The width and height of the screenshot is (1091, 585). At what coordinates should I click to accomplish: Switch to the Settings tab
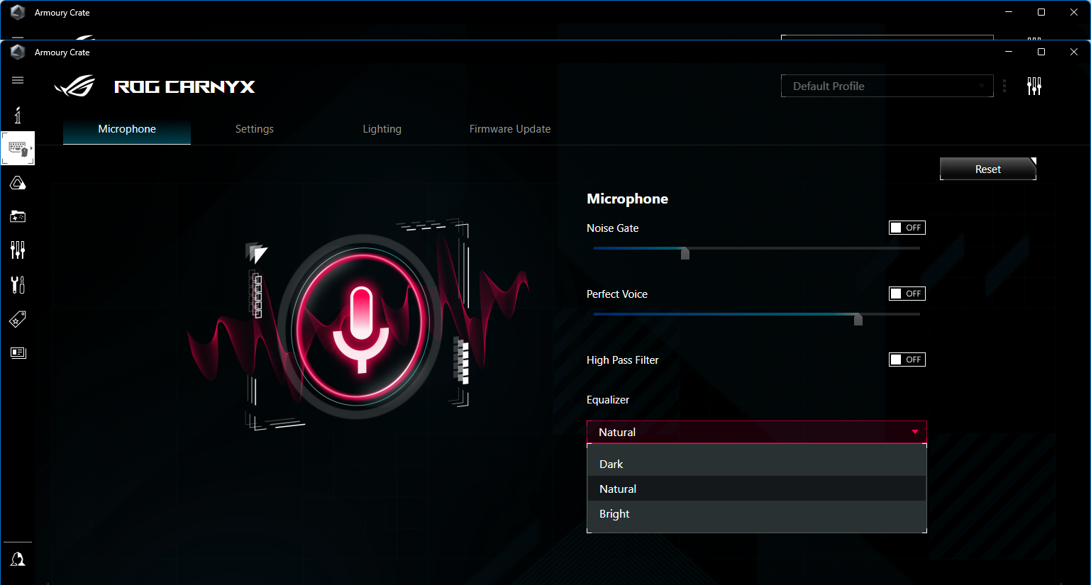click(x=255, y=129)
